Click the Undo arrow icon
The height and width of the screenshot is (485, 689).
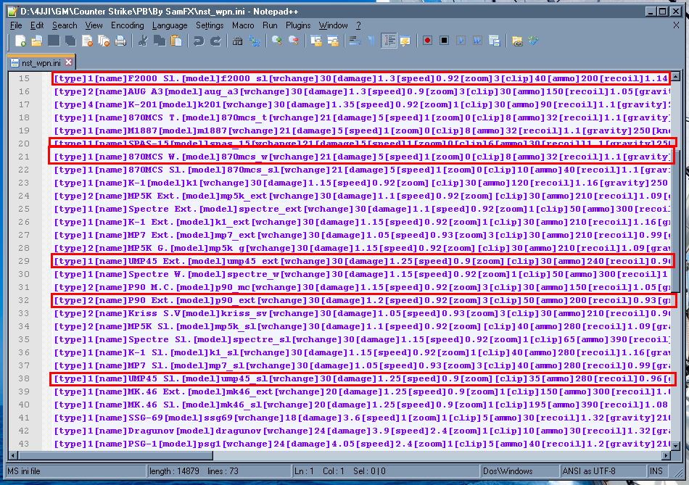pos(199,41)
